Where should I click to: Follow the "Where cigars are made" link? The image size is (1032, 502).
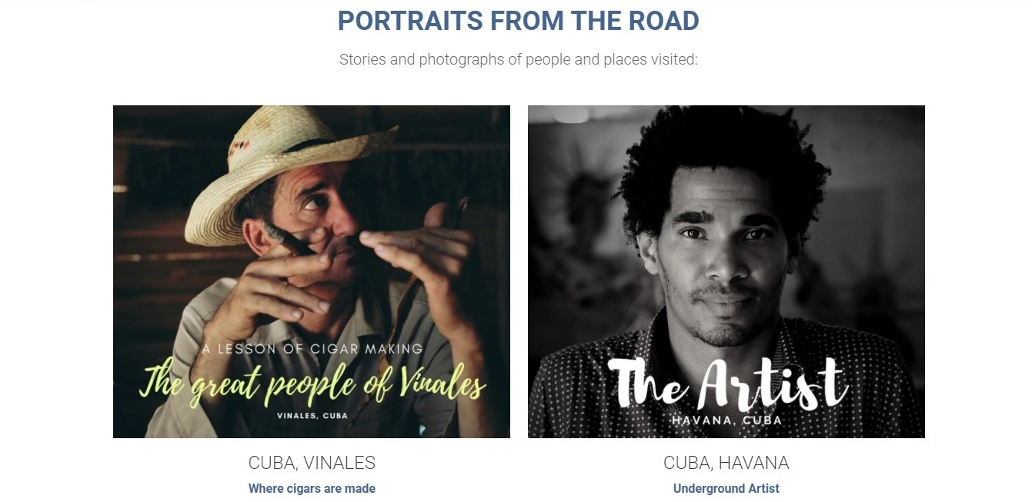pos(312,488)
